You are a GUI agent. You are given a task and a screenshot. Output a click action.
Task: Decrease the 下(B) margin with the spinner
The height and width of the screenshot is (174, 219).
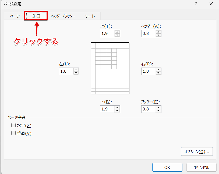click(x=118, y=110)
